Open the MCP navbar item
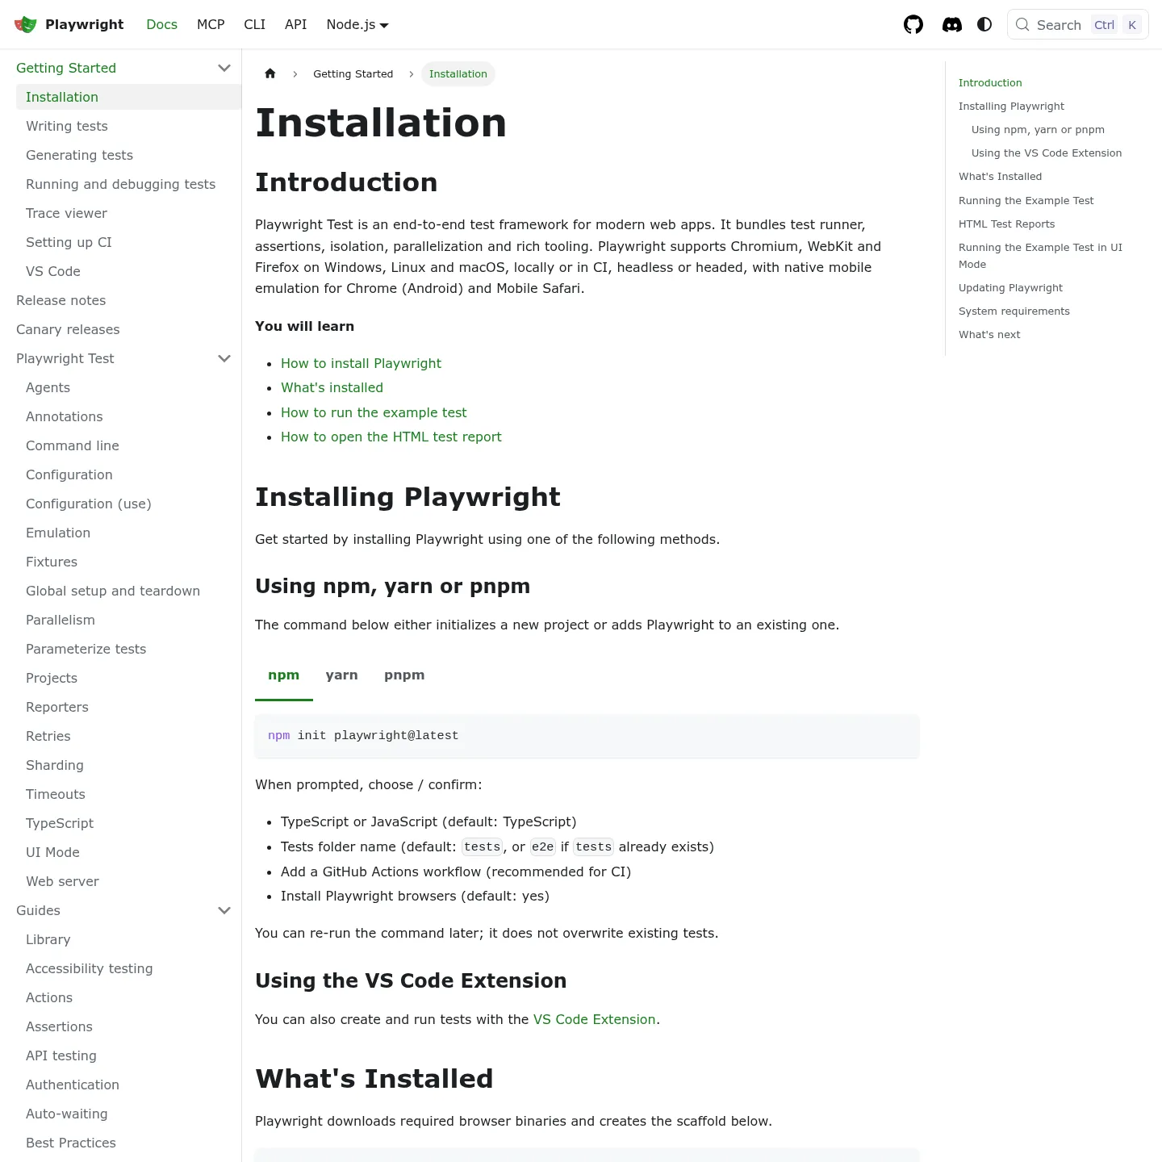The height and width of the screenshot is (1162, 1162). click(211, 24)
